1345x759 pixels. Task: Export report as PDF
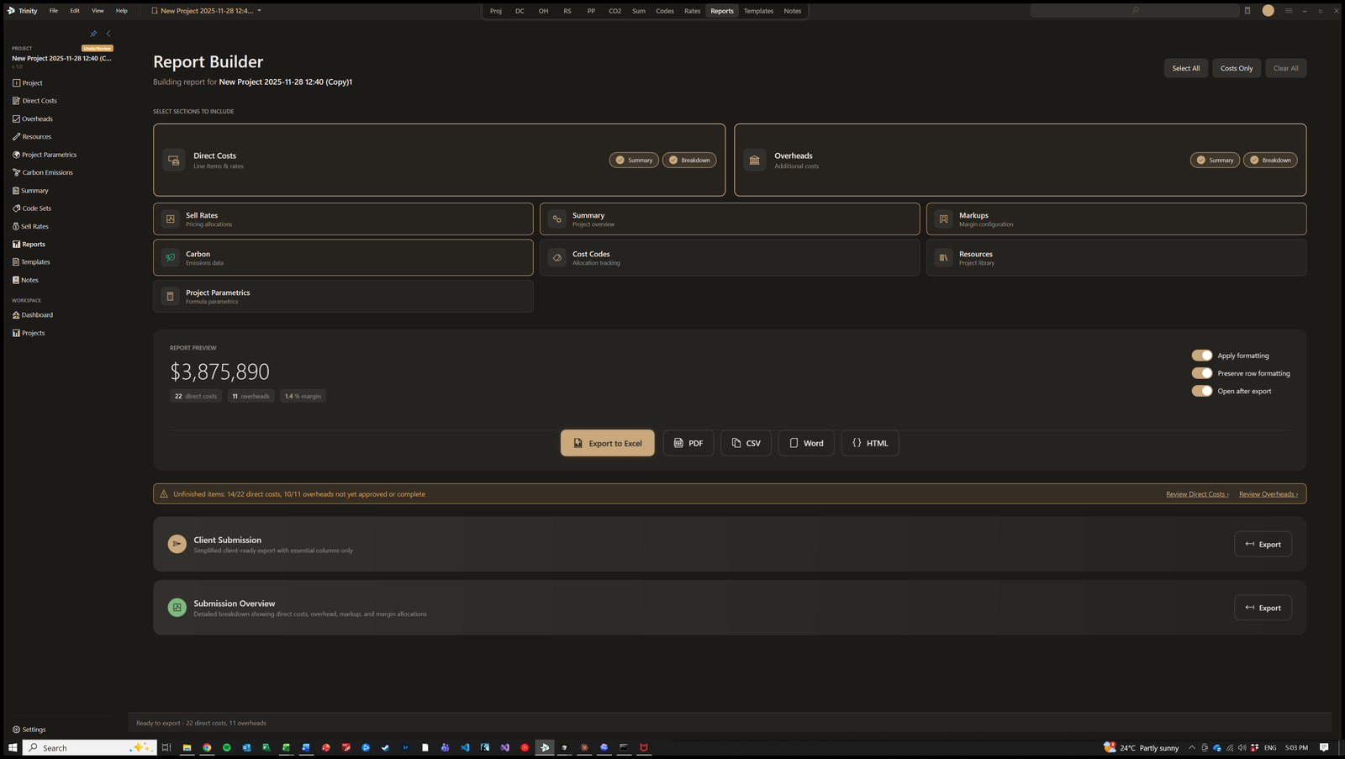click(688, 443)
